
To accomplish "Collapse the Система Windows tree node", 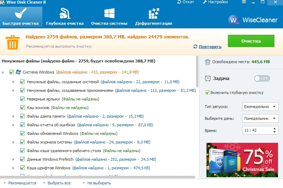I will pos(3,72).
